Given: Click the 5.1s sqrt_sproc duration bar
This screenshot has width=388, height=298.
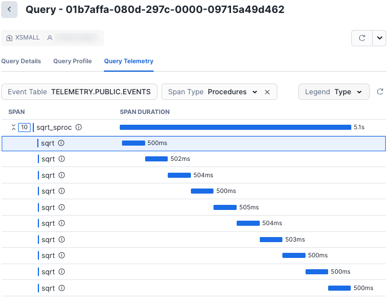Looking at the screenshot, I should point(236,127).
